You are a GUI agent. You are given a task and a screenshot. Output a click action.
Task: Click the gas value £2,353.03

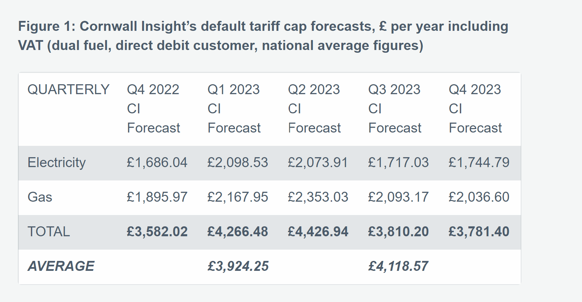(318, 197)
